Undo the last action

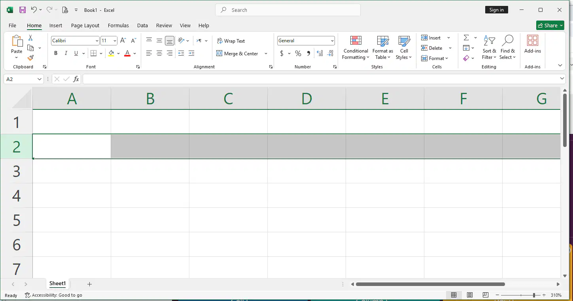click(34, 10)
